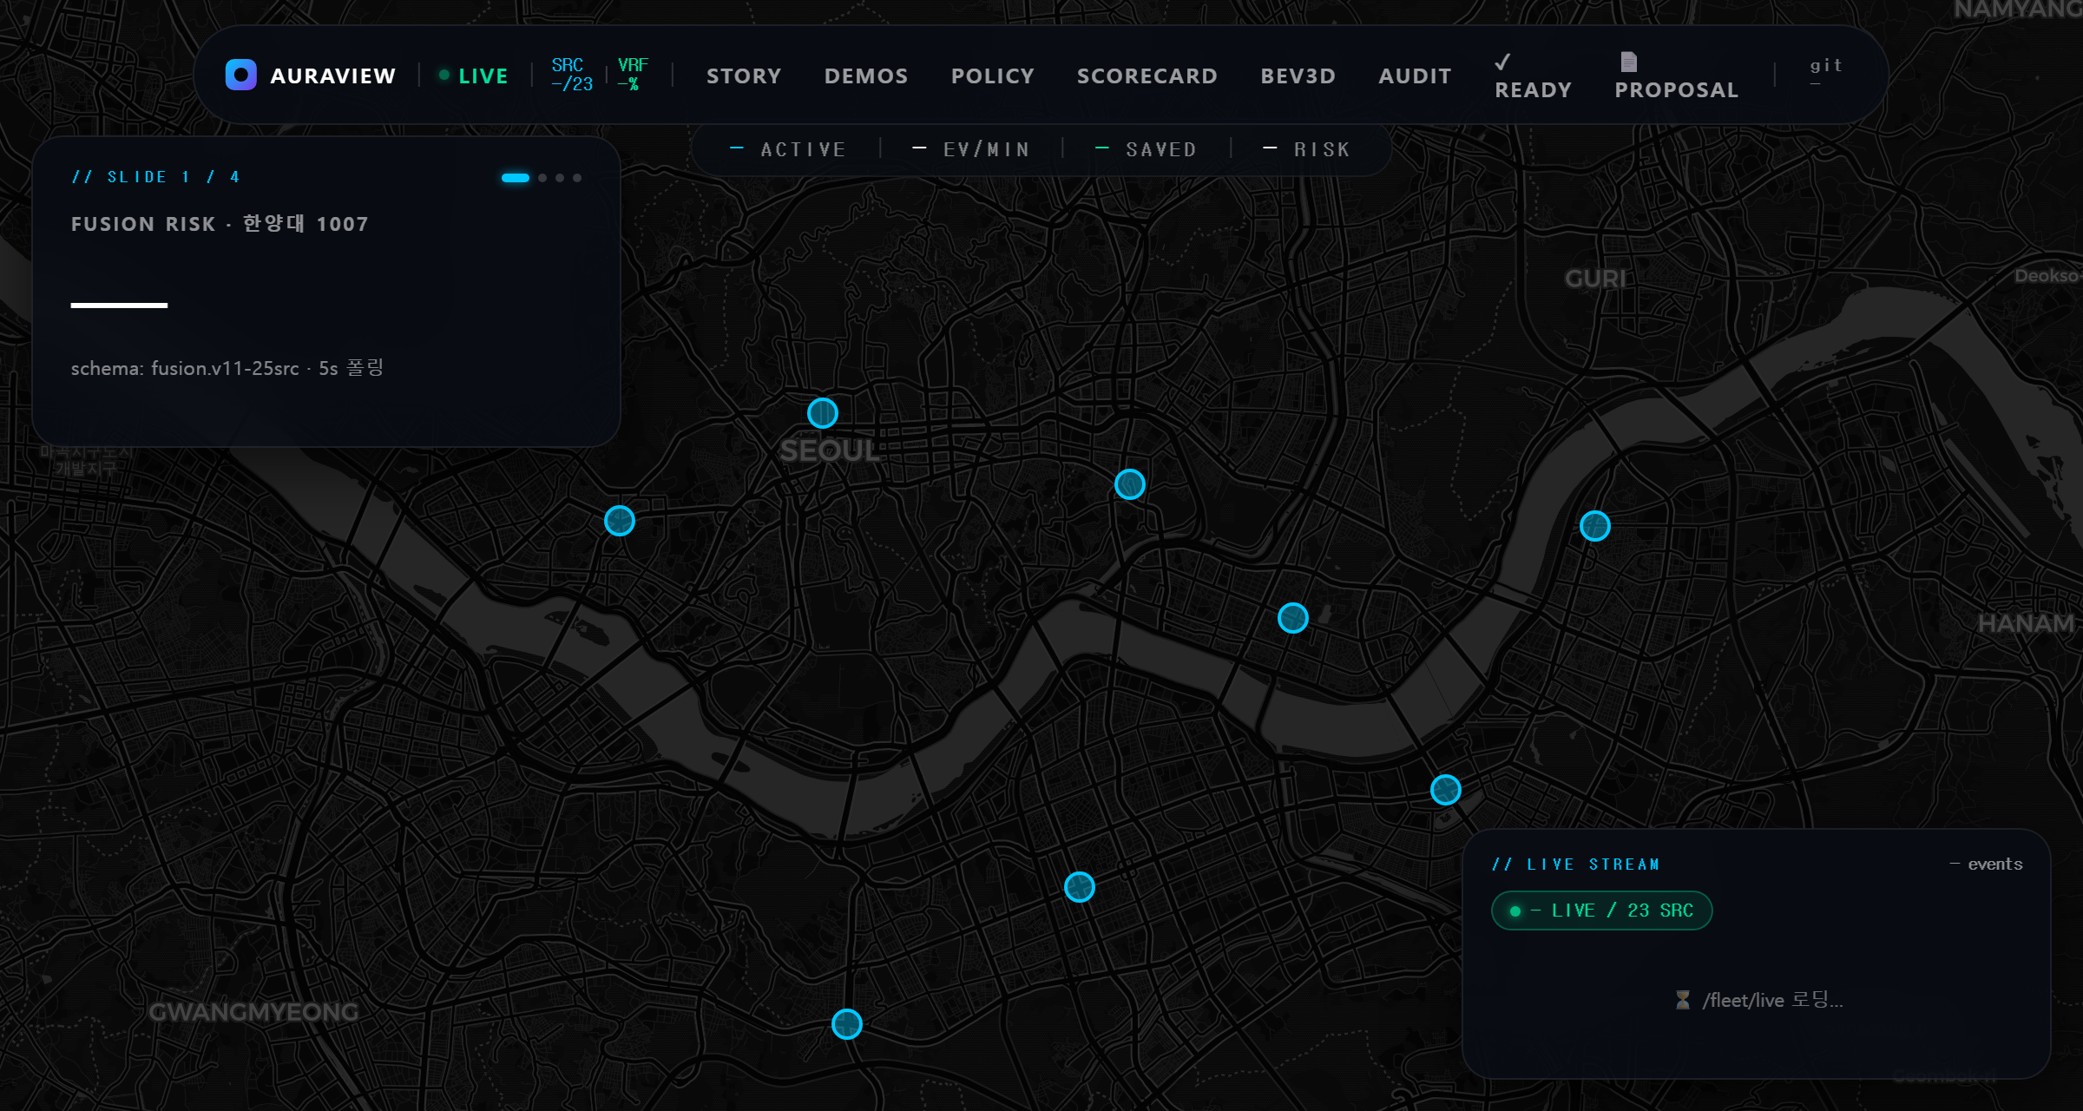Select the map marker nearest the Live Stream panel
Screen dimensions: 2083x1111
click(1446, 790)
